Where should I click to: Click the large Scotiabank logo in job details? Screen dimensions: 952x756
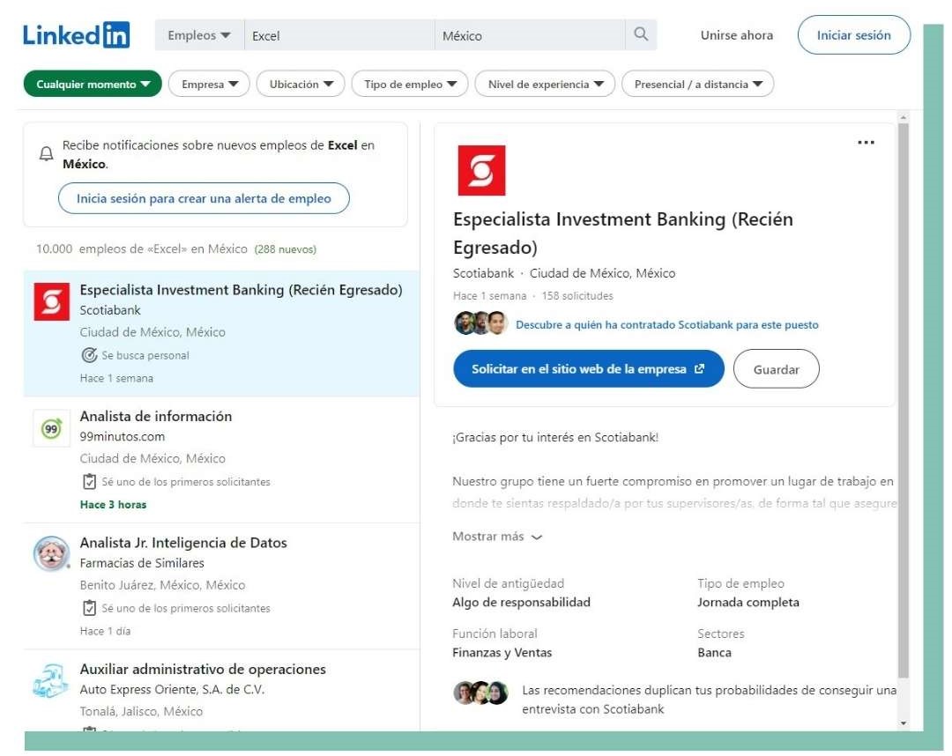(481, 170)
